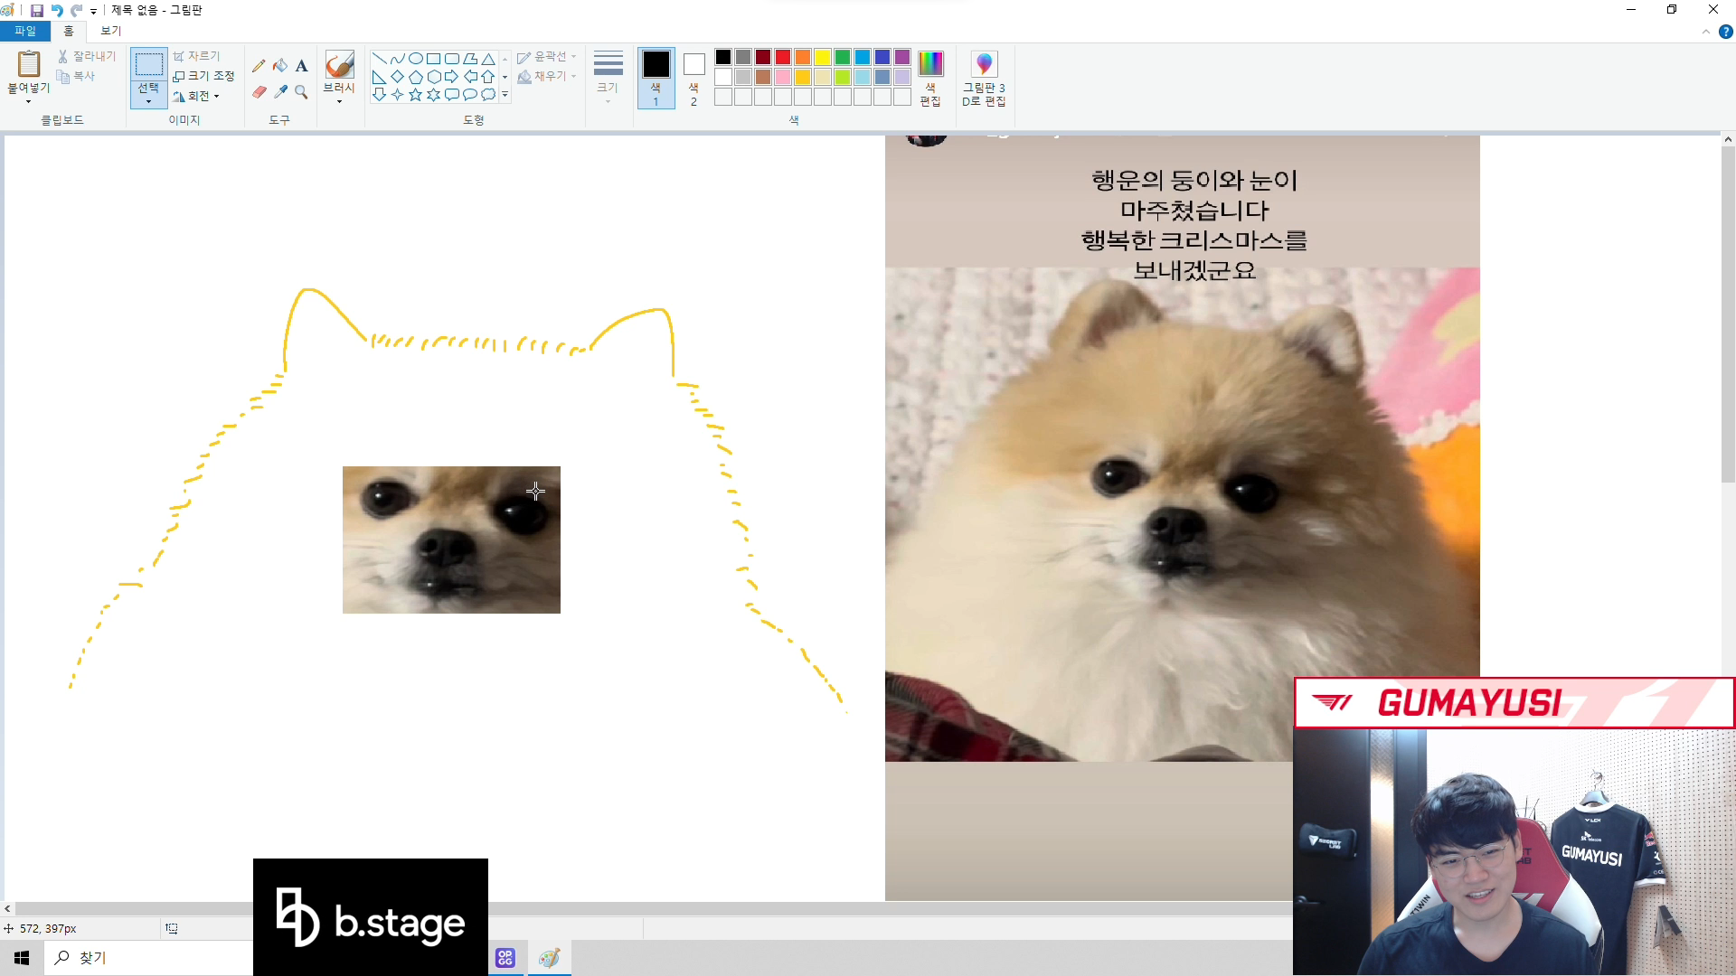This screenshot has height=976, width=1736.
Task: Choose the oval shape from gallery
Action: coord(415,59)
